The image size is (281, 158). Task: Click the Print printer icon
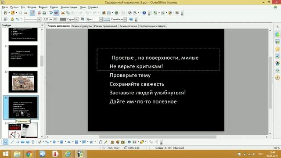coord(44,13)
